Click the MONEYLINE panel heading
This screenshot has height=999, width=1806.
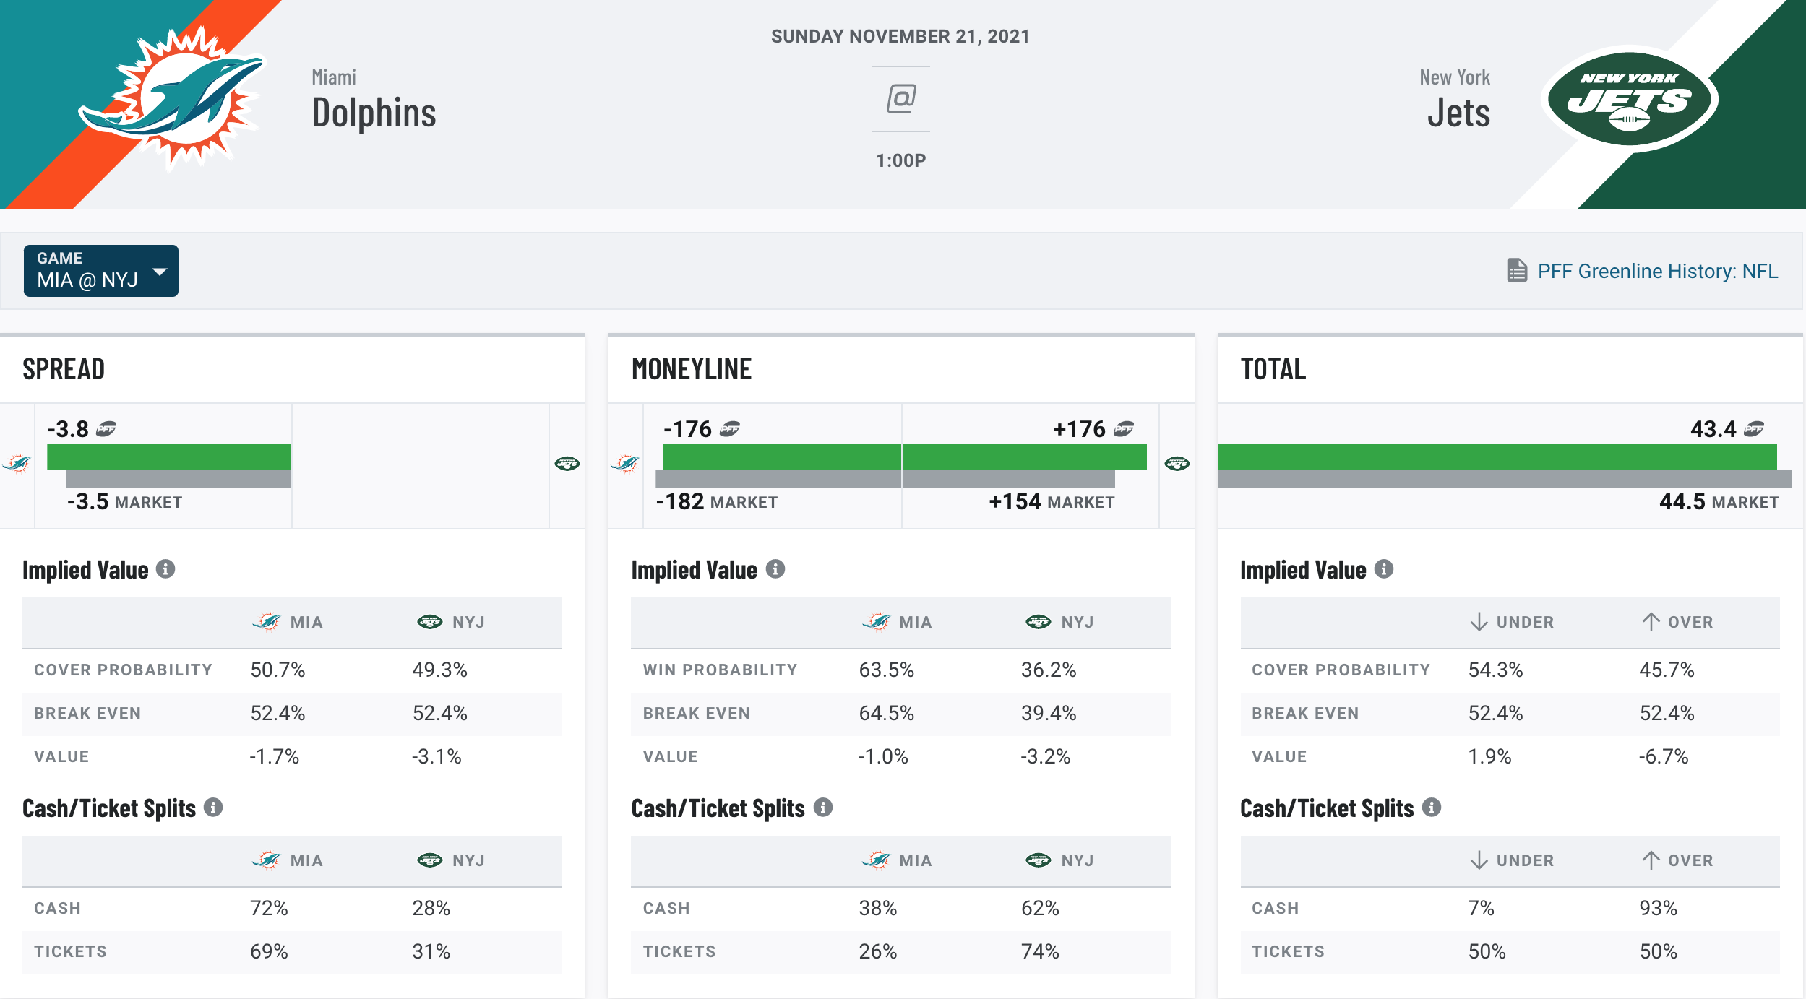[x=692, y=369]
